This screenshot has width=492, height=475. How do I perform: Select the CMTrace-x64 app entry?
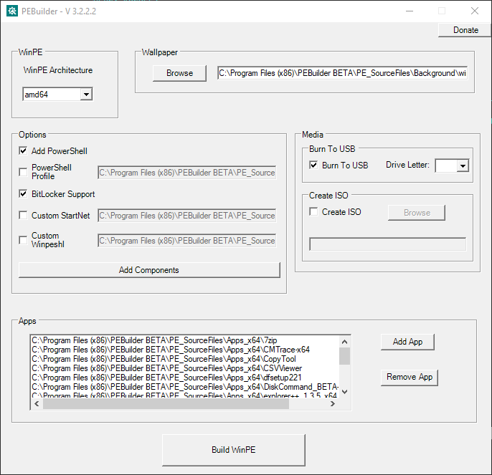(x=184, y=350)
